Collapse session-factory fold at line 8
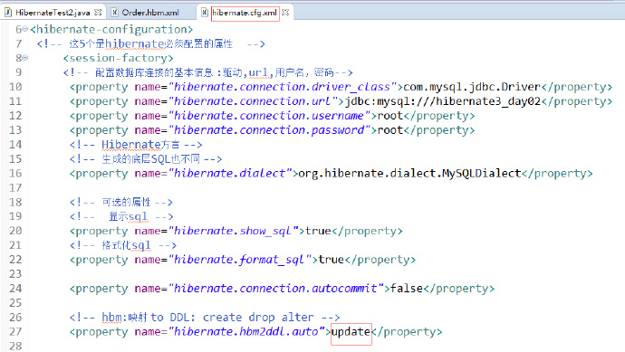The image size is (625, 352). click(25, 58)
